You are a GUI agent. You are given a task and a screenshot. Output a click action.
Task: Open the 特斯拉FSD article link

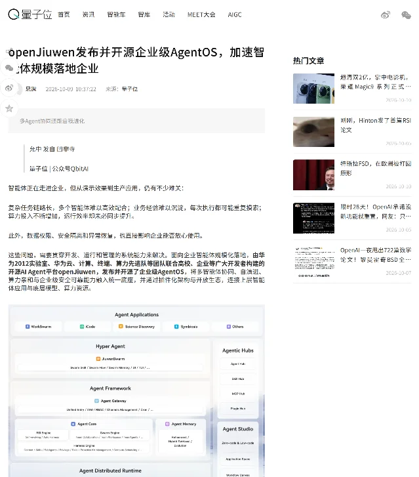coord(376,168)
